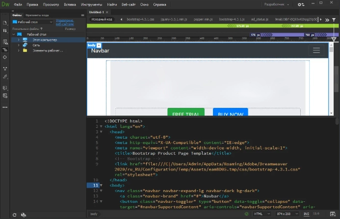Click the Remove Comment icon
This screenshot has height=219, width=340.
[5, 96]
